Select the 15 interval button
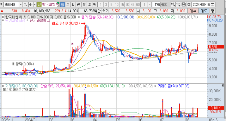This screenshot has width=226, height=121. coord(122,5)
